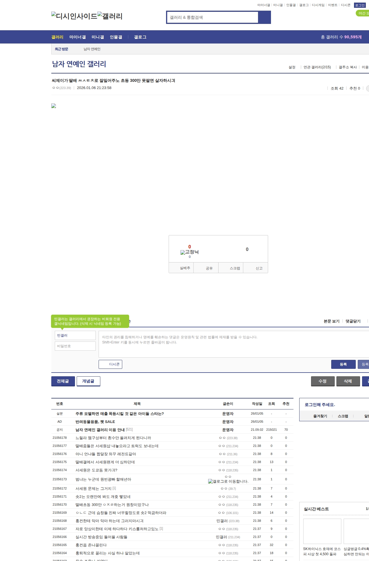Click the blue search button beside the search box
This screenshot has width=369, height=561.
[x=264, y=17]
